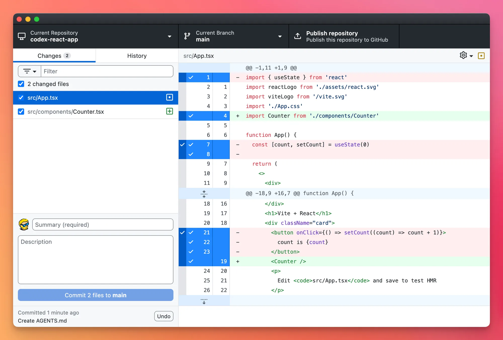Click the @@ -18,9 +16,7 @@ hunk header
This screenshot has height=340, width=503.
click(300, 193)
